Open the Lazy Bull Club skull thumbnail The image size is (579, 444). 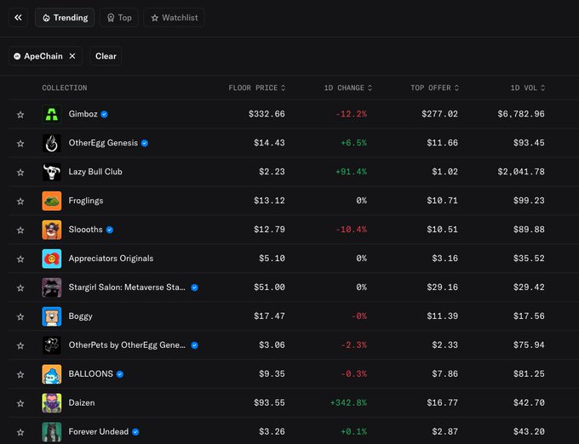[x=52, y=172]
